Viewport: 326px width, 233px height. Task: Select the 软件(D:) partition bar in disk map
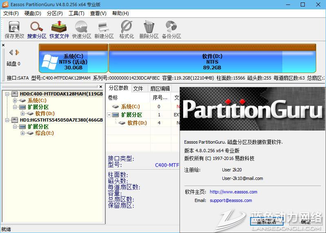(x=212, y=62)
